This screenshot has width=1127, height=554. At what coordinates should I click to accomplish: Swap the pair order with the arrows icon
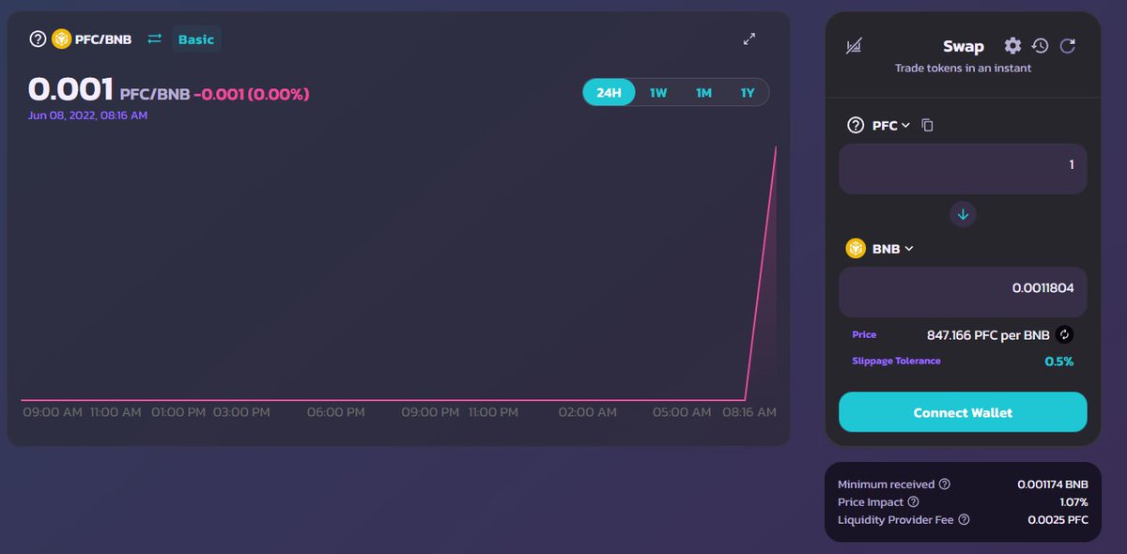coord(155,38)
